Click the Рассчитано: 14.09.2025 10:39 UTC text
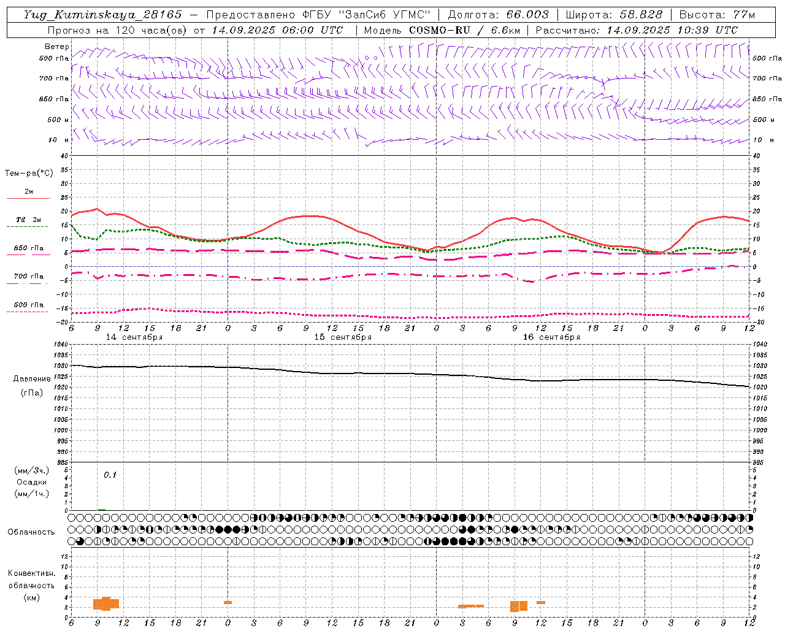The image size is (785, 628). [637, 30]
